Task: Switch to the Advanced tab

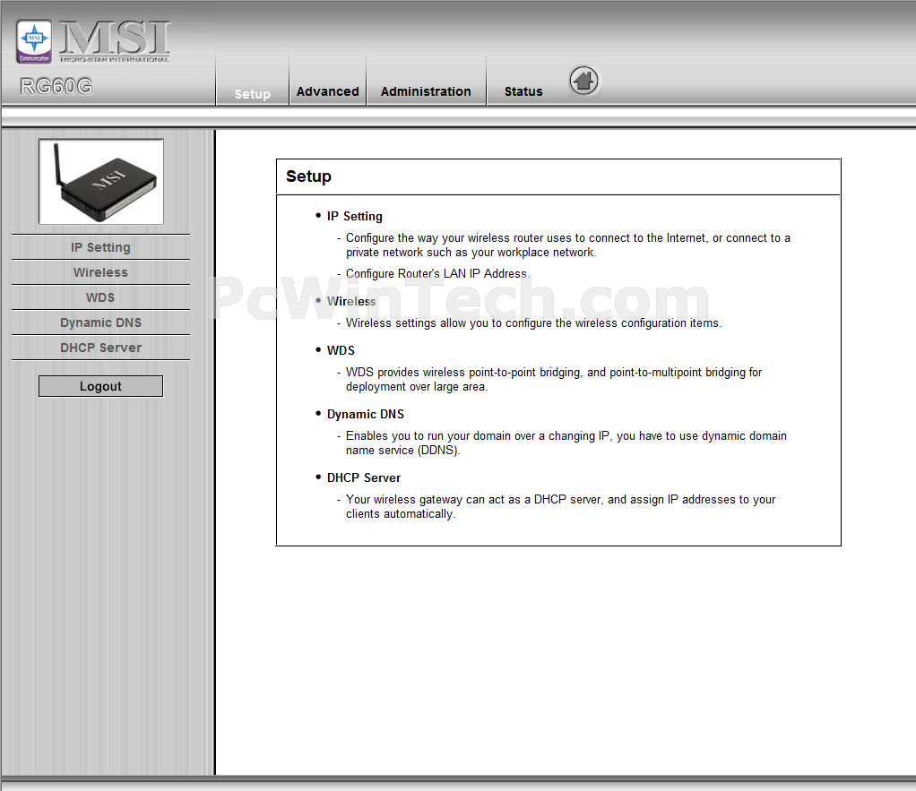Action: coord(328,91)
